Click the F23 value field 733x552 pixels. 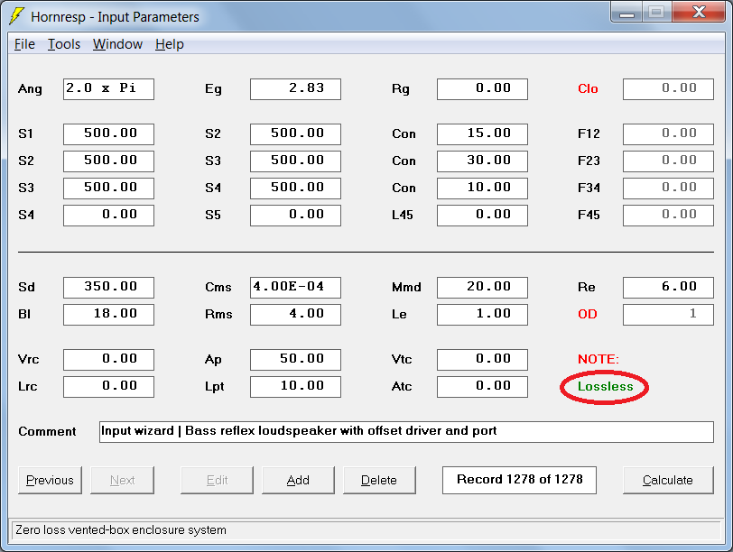click(669, 161)
